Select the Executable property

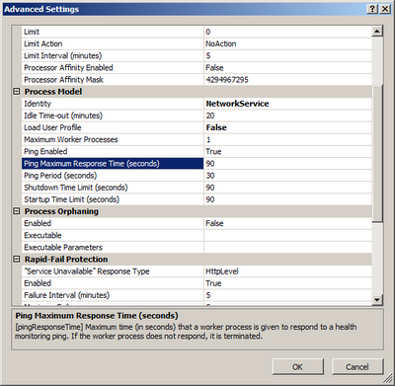tap(113, 235)
